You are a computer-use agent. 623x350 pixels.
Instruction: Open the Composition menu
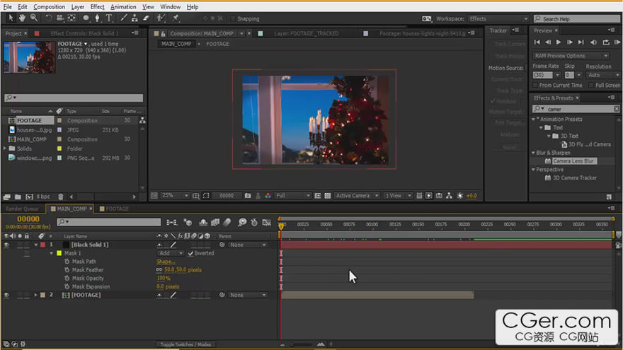(x=50, y=7)
